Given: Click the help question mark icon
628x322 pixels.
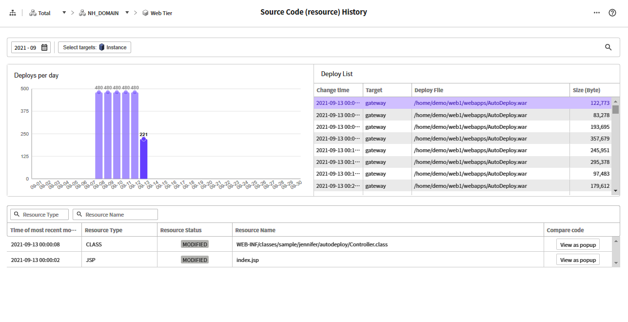Looking at the screenshot, I should coord(612,13).
